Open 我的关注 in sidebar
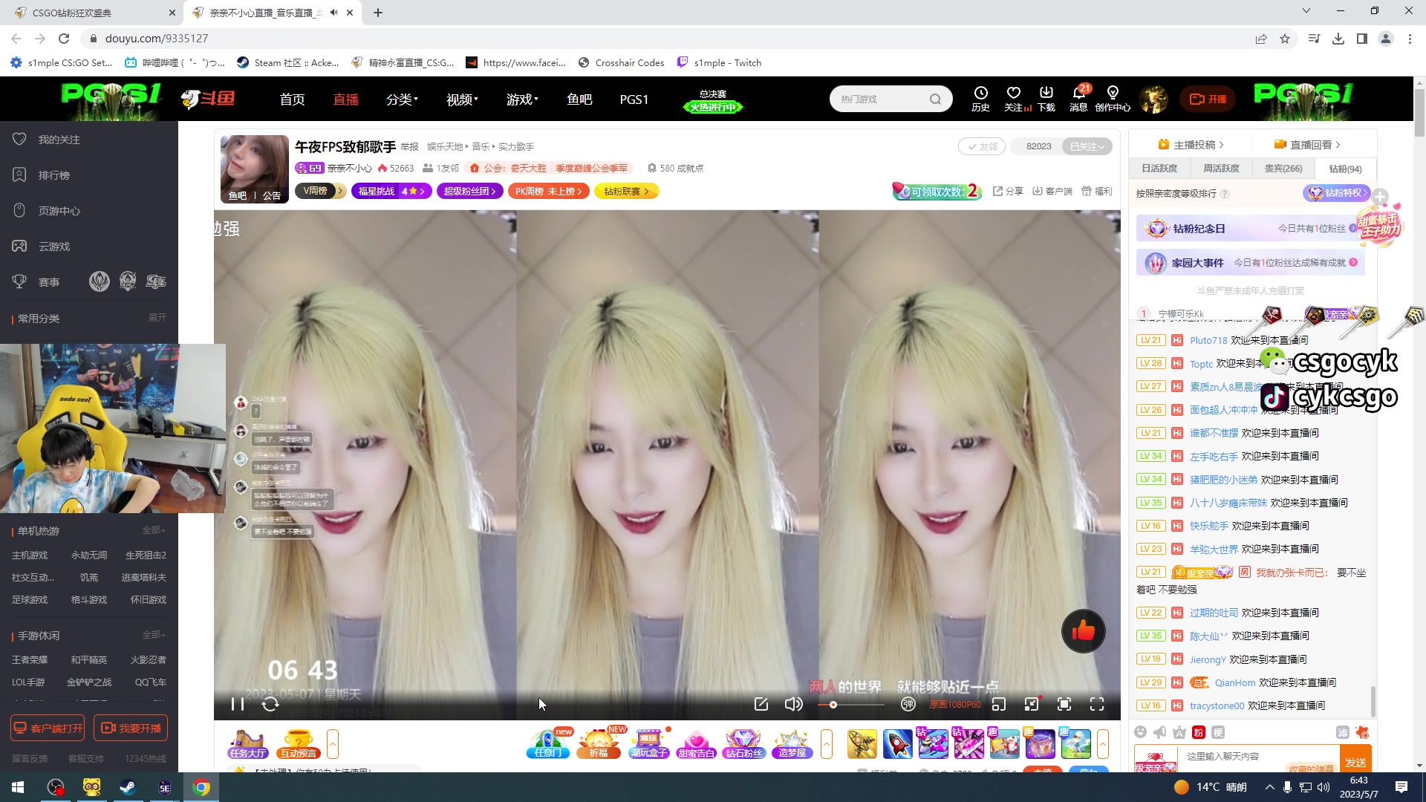The image size is (1426, 802). [59, 140]
